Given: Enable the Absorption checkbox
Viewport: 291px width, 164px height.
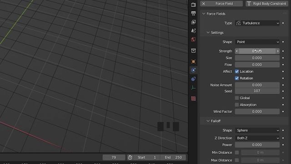Looking at the screenshot, I should (237, 105).
